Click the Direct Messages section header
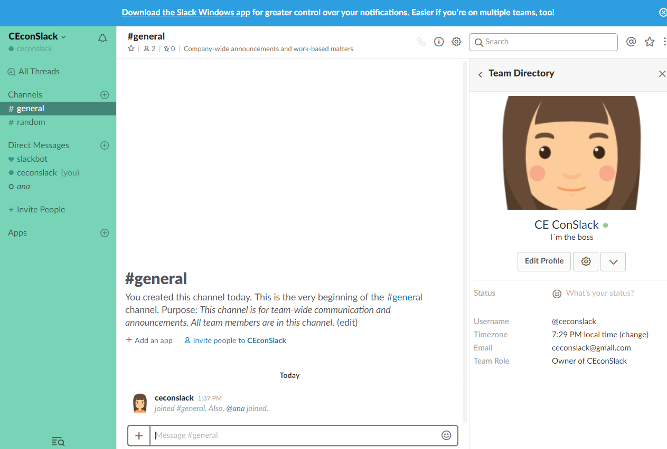667x449 pixels. [39, 145]
